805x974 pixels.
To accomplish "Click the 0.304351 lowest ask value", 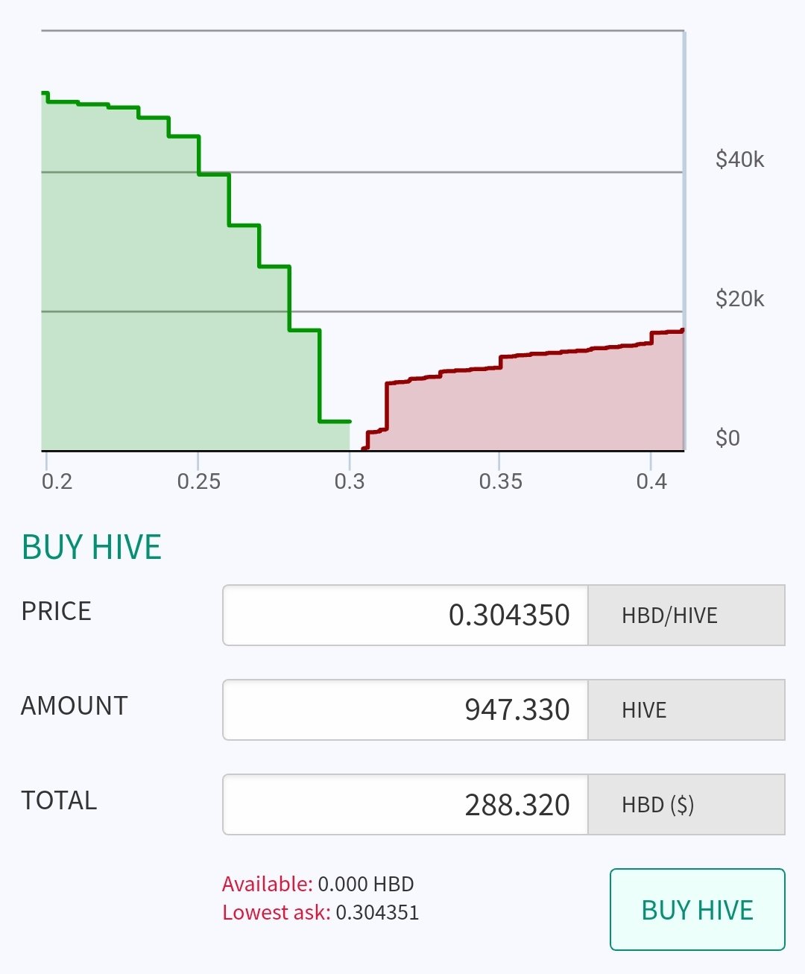I will click(378, 913).
